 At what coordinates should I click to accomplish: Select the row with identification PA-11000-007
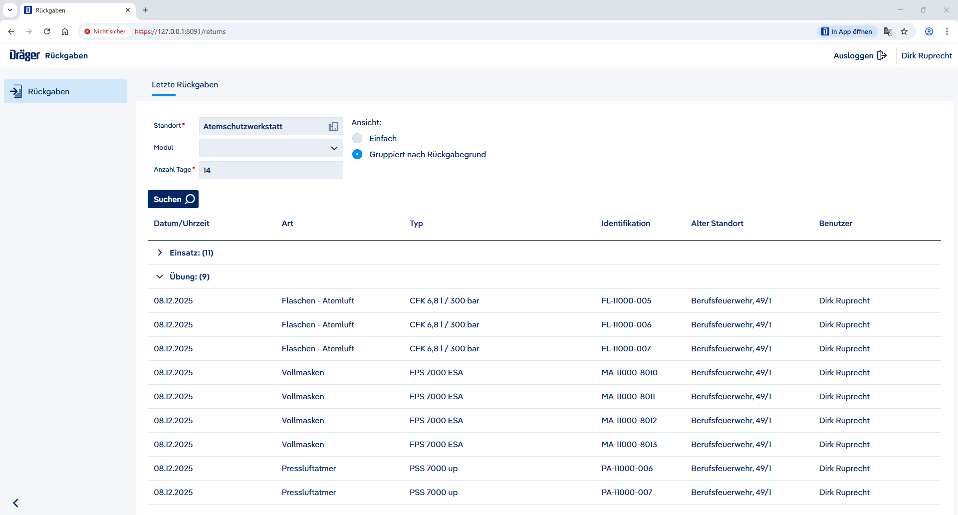pos(627,493)
